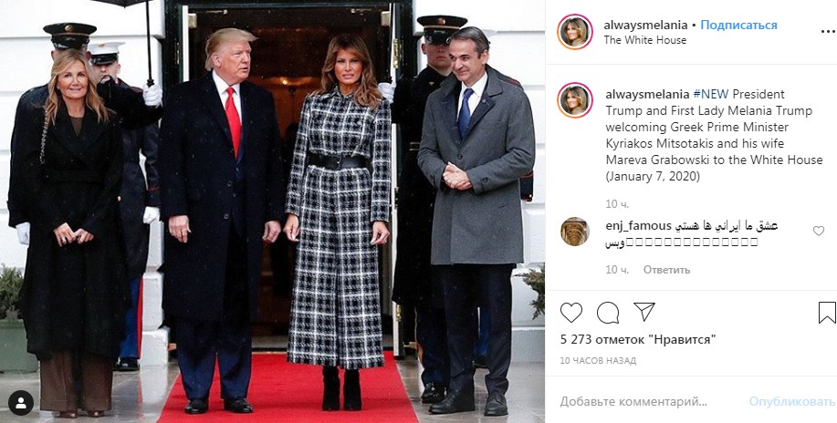Open the enj_famous username link
The image size is (837, 423).
[x=637, y=226]
